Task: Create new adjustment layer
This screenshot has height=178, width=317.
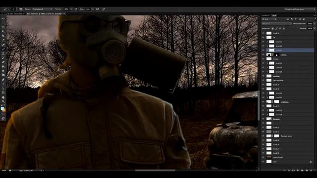Action: (298, 171)
